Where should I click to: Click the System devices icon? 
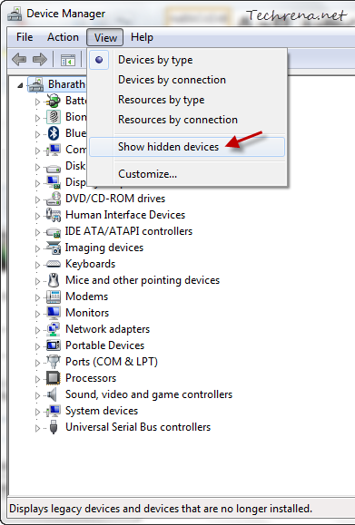click(x=54, y=411)
